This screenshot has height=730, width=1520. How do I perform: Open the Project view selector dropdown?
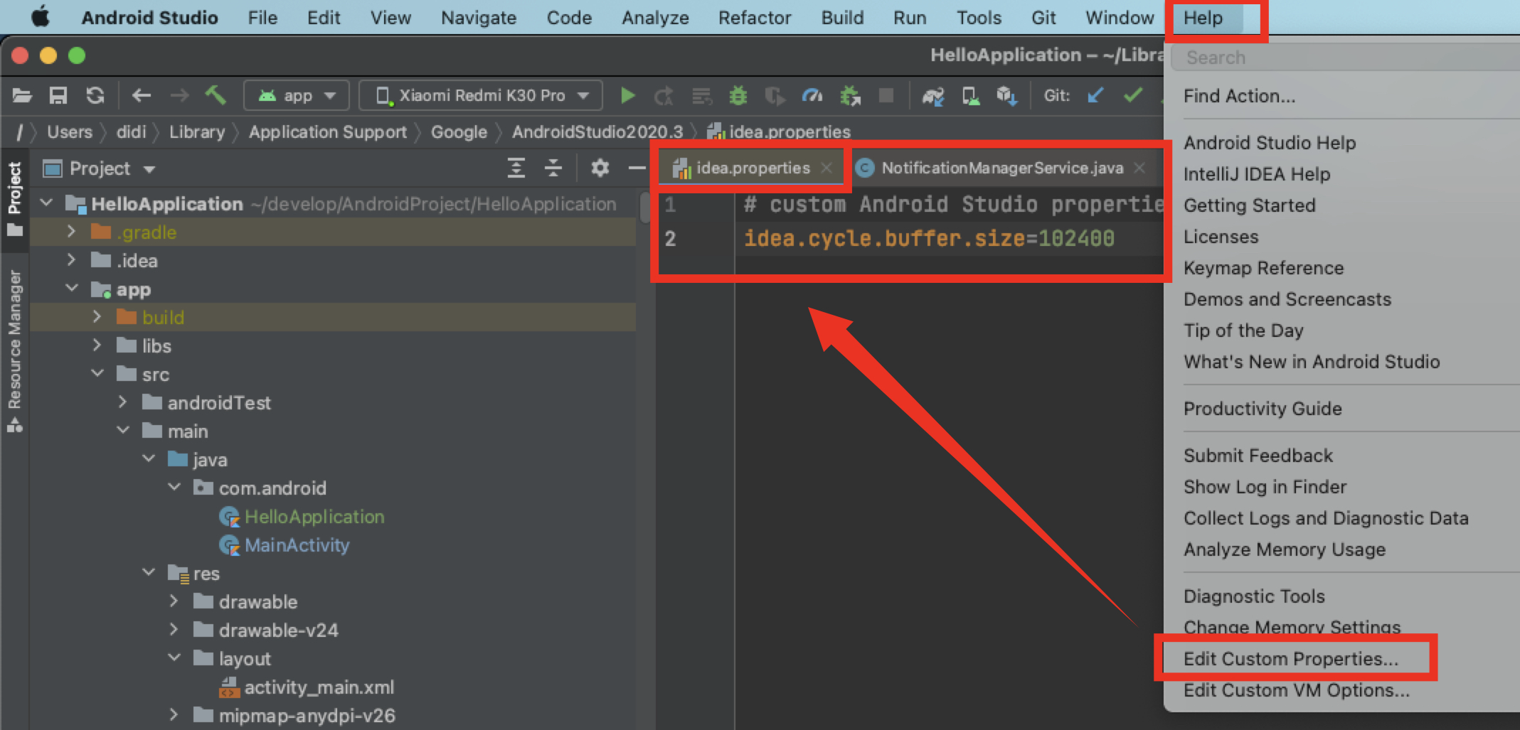[99, 168]
